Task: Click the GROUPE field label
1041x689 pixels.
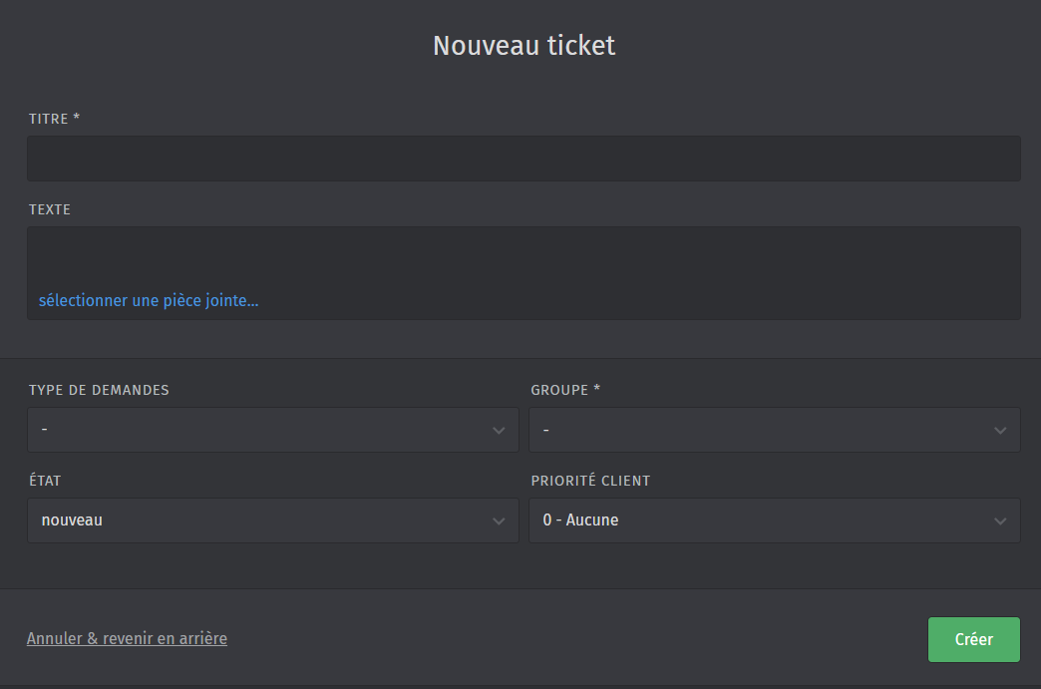Action: pos(565,390)
